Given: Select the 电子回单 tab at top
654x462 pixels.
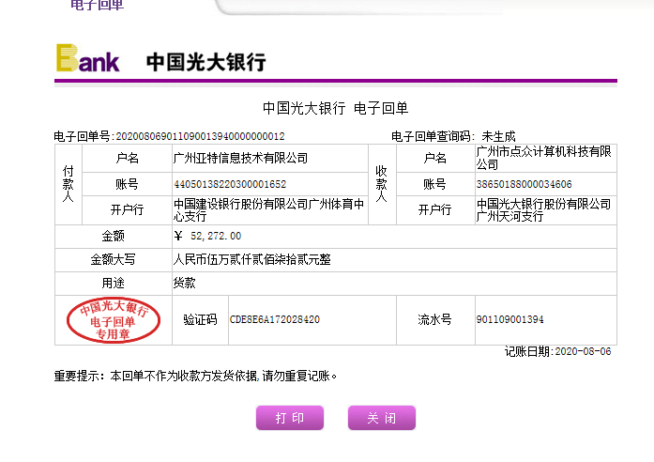Looking at the screenshot, I should point(98,5).
